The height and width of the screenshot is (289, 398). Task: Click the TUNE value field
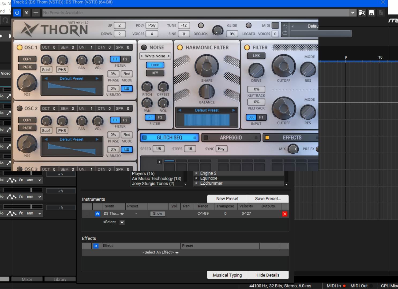coord(184,25)
